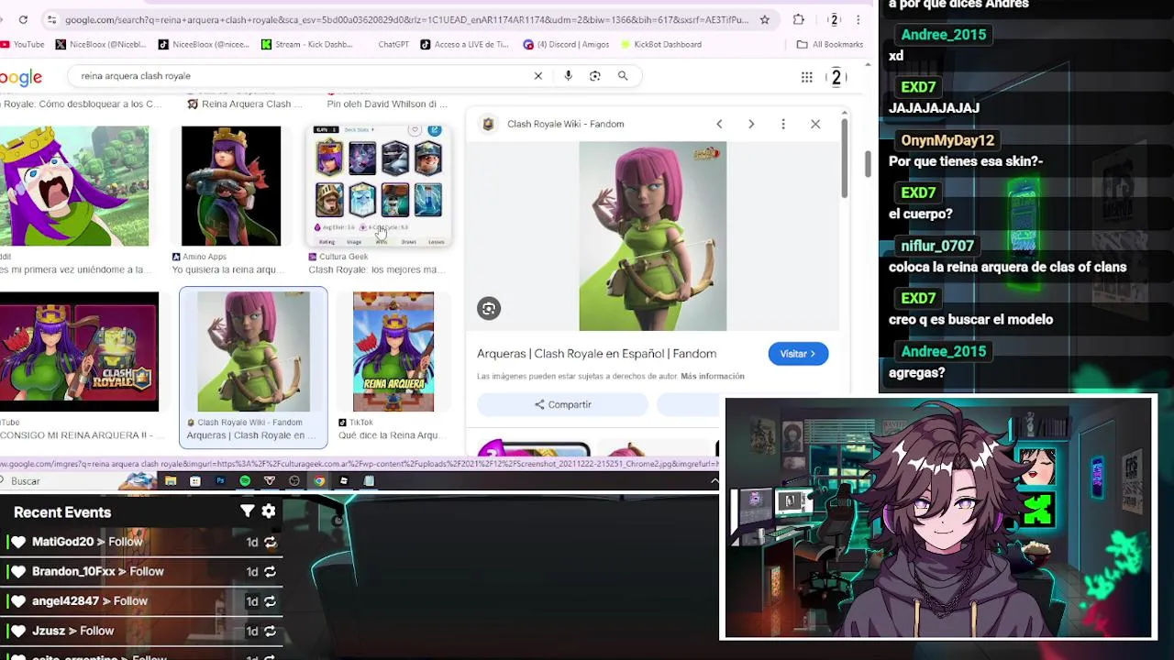Viewport: 1174px width, 660px height.
Task: Go to next image in preview panel
Action: [751, 124]
